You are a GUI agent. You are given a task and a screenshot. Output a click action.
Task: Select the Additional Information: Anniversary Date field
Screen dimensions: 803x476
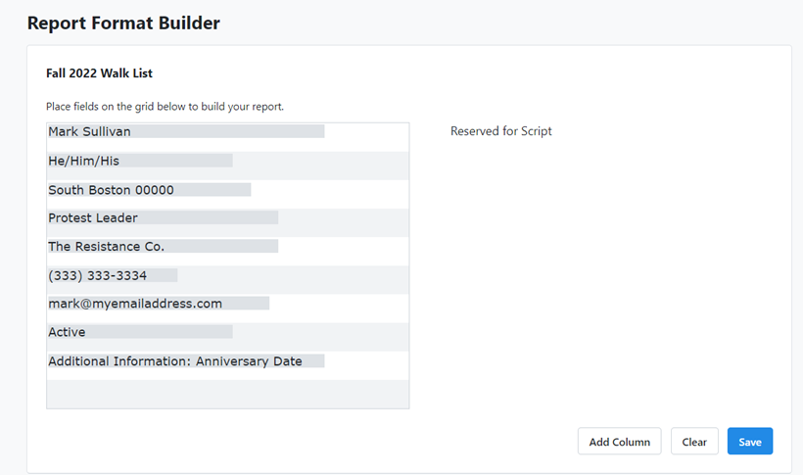pos(186,360)
